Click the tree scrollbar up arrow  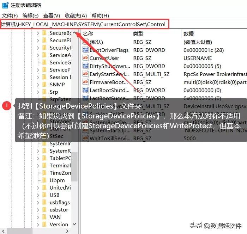tap(74, 33)
